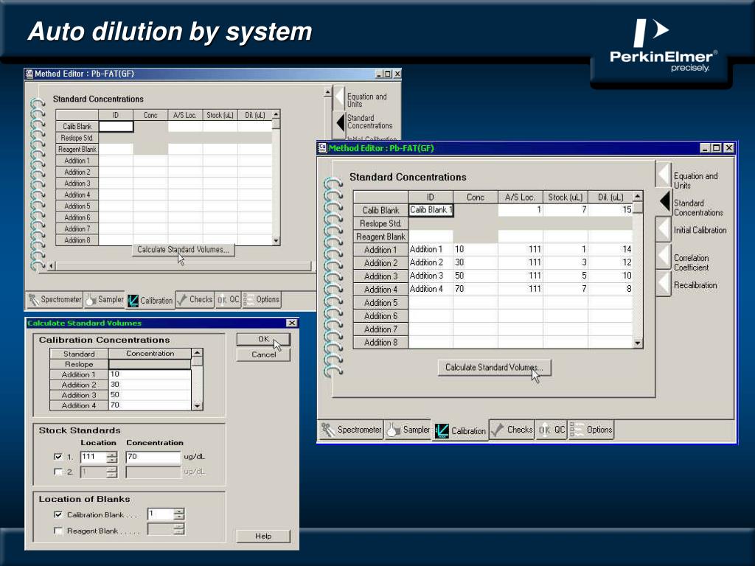Click front Method Editor title bar icon

coord(322,148)
